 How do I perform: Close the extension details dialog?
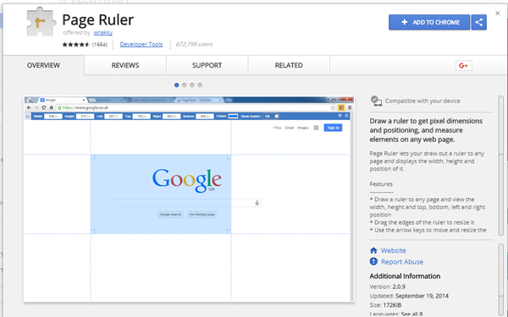tap(498, 14)
